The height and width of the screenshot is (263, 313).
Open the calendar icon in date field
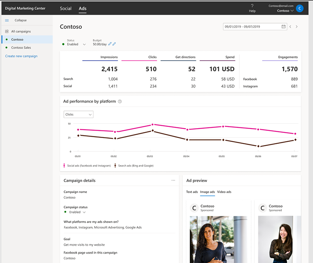click(283, 27)
